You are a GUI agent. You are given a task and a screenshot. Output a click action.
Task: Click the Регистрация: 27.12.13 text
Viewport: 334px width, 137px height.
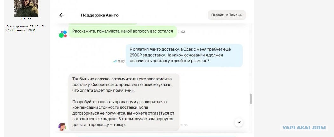pyautogui.click(x=25, y=27)
